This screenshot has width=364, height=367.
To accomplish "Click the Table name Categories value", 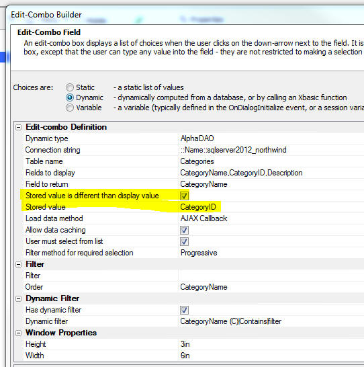I will [x=271, y=161].
